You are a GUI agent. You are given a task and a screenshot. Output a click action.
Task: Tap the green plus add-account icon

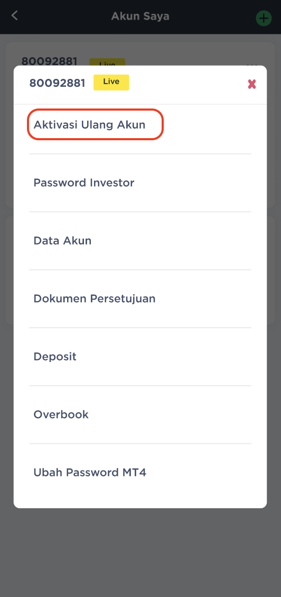(264, 18)
